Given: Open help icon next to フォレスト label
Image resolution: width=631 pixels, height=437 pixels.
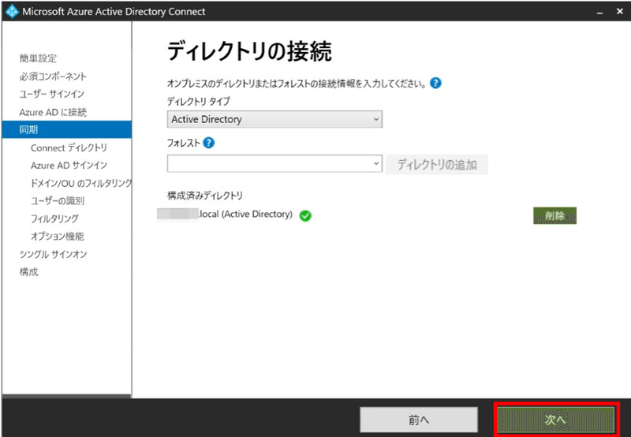Looking at the screenshot, I should [x=208, y=143].
